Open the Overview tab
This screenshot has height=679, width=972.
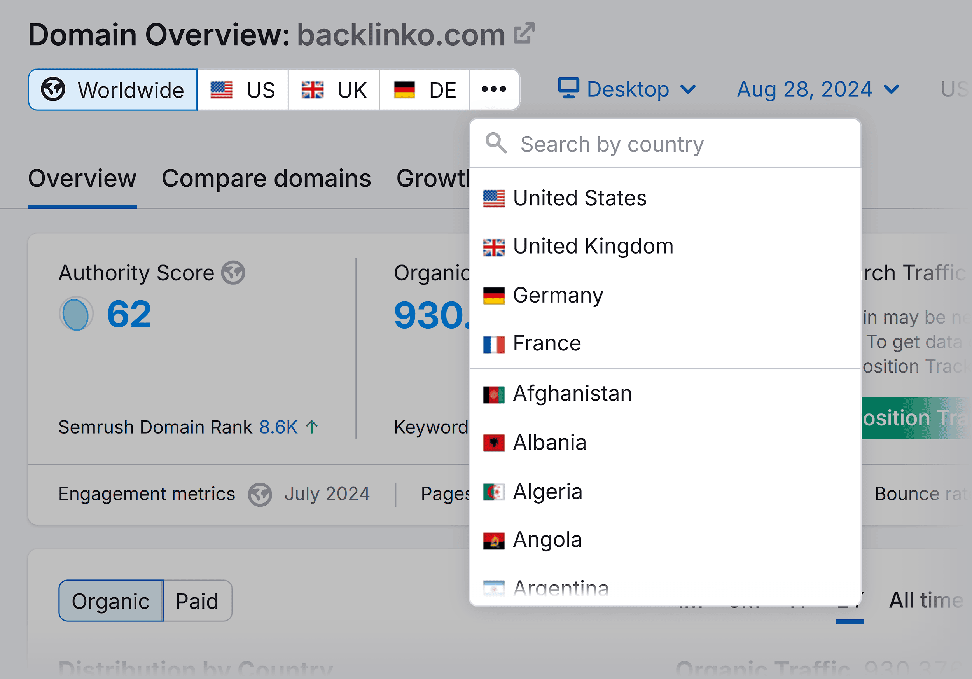(x=82, y=178)
